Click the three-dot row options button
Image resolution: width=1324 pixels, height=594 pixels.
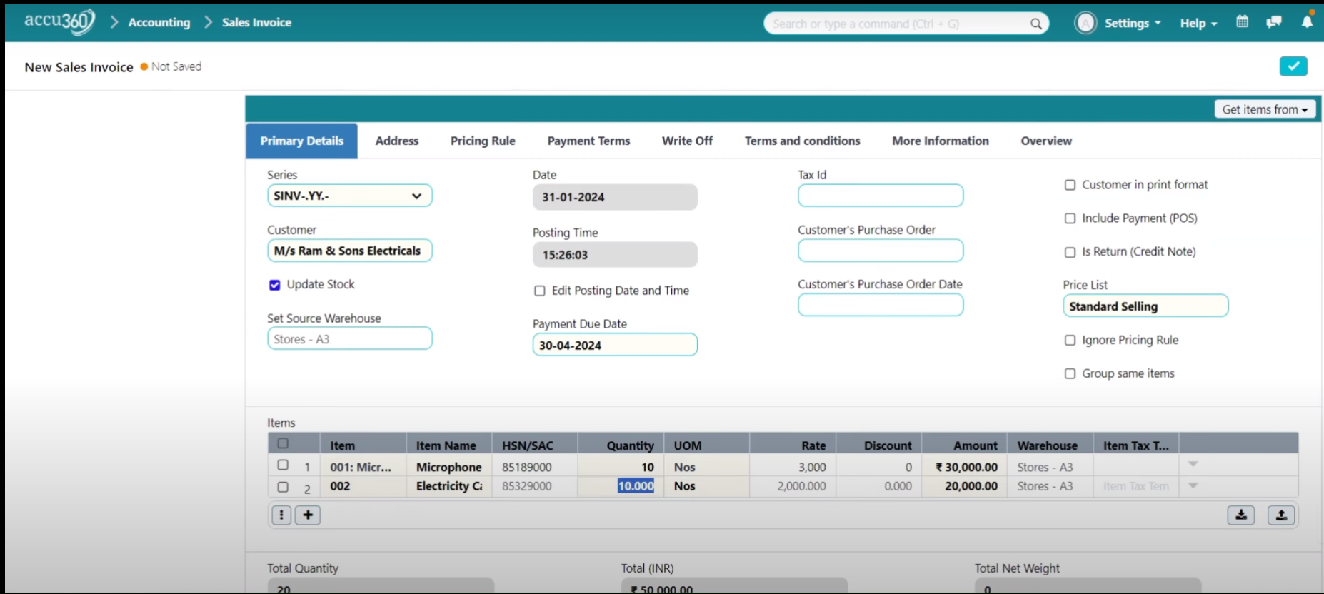pyautogui.click(x=281, y=515)
